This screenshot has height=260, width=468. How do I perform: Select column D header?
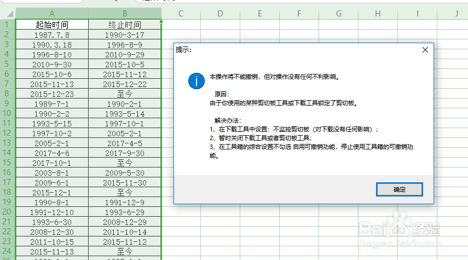220,14
